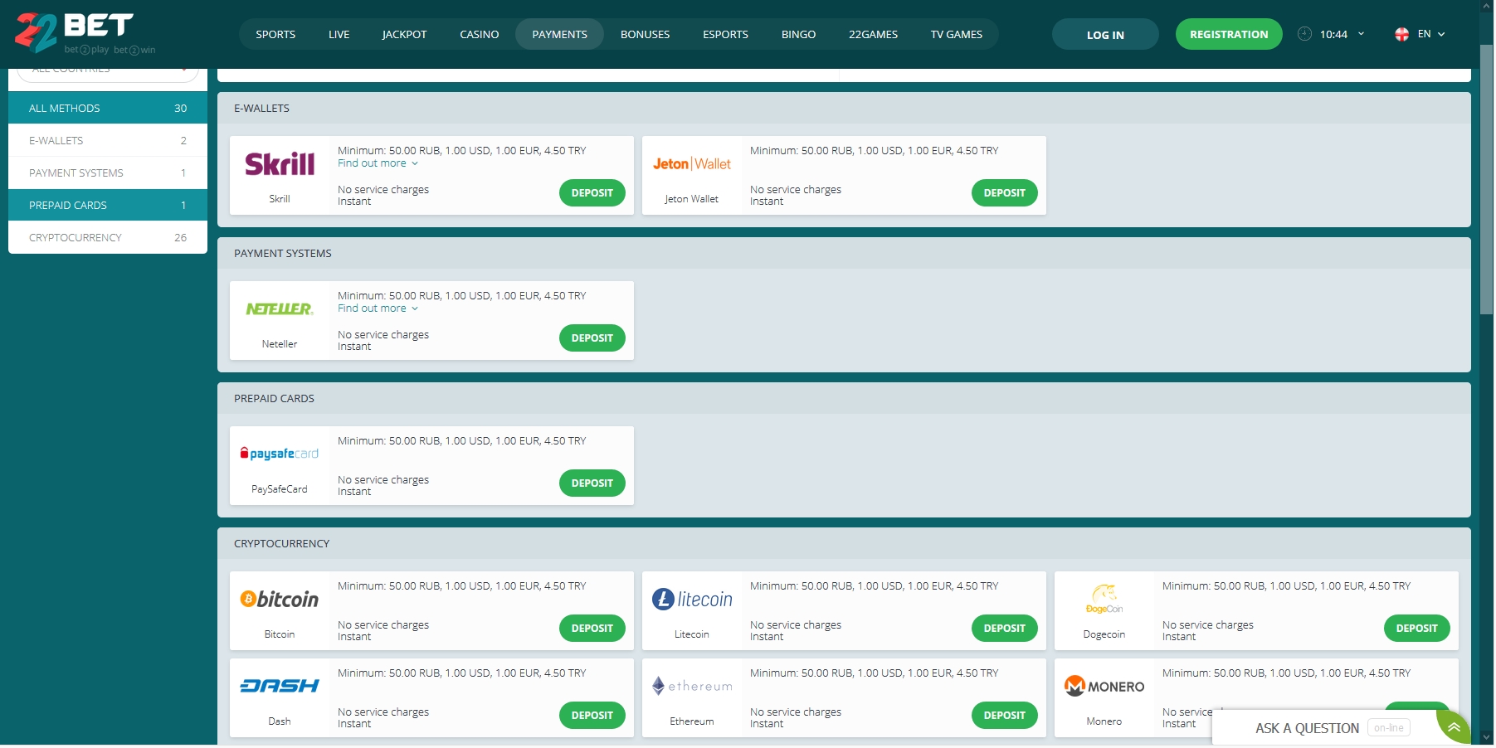This screenshot has width=1496, height=748.
Task: Click DEPOSIT for Bitcoin
Action: 592,629
